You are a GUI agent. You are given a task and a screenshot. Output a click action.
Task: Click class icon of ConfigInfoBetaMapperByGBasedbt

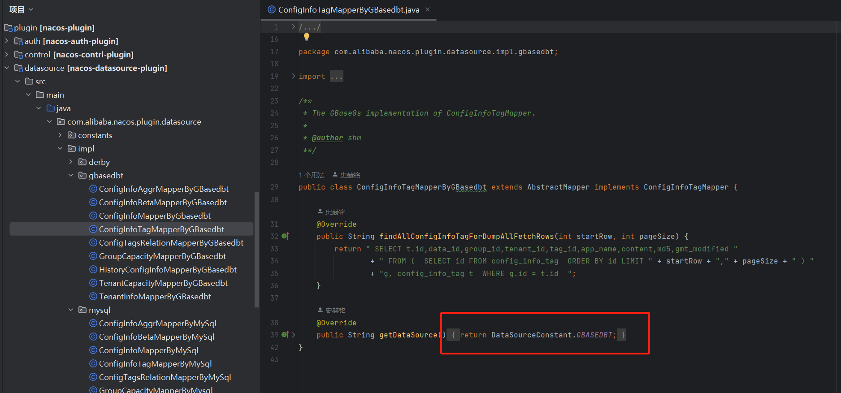pos(93,202)
